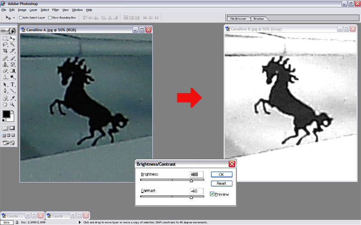361x225 pixels.
Task: Swap foreground and background colors
Action: [13, 111]
